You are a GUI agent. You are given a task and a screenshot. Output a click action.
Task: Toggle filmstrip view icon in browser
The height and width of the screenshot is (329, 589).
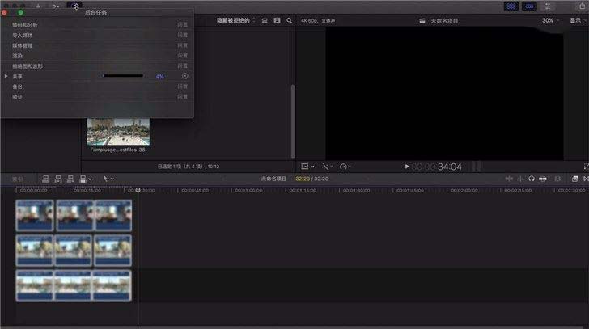tap(277, 21)
